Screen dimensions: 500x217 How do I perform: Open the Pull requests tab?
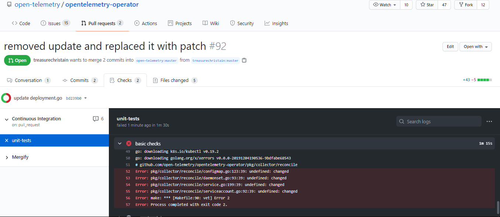[102, 23]
